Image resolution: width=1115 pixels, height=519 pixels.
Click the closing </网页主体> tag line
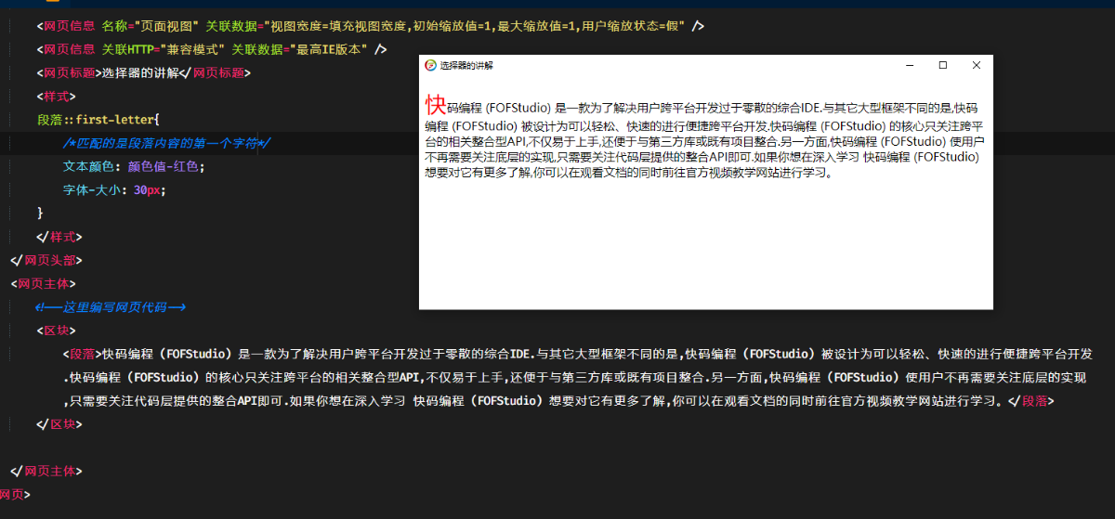46,472
